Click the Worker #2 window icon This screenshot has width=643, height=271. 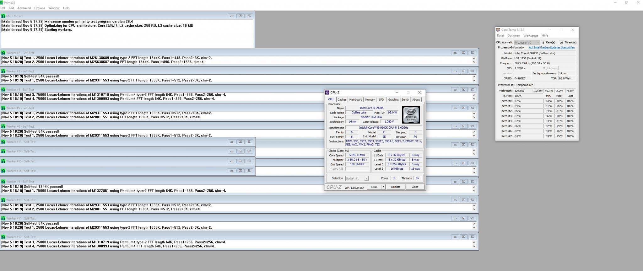pyautogui.click(x=3, y=53)
